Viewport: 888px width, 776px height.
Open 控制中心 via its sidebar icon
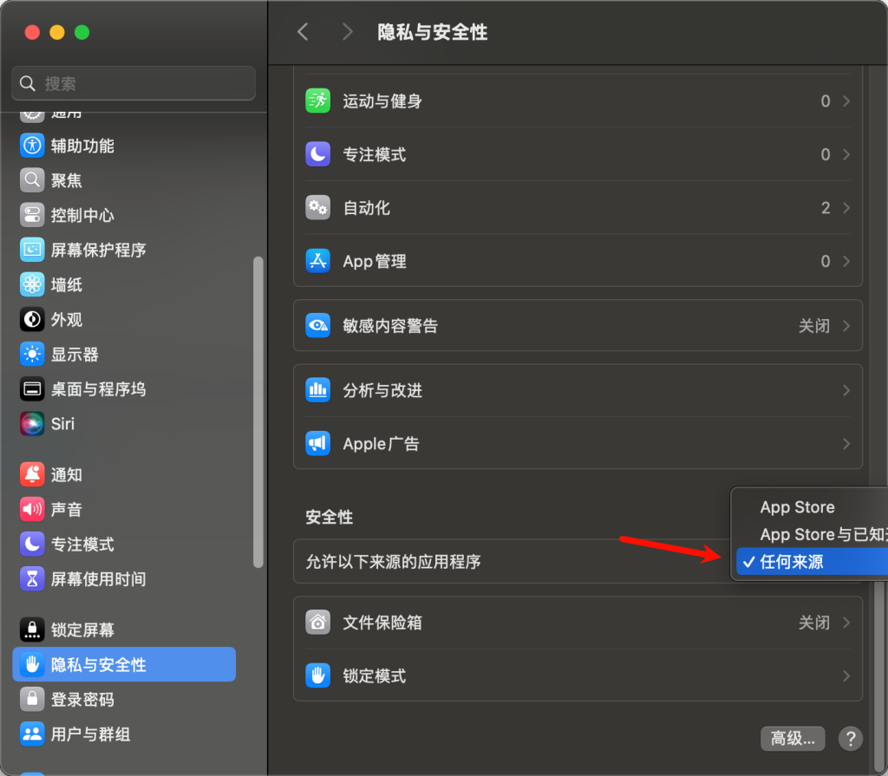tap(32, 215)
